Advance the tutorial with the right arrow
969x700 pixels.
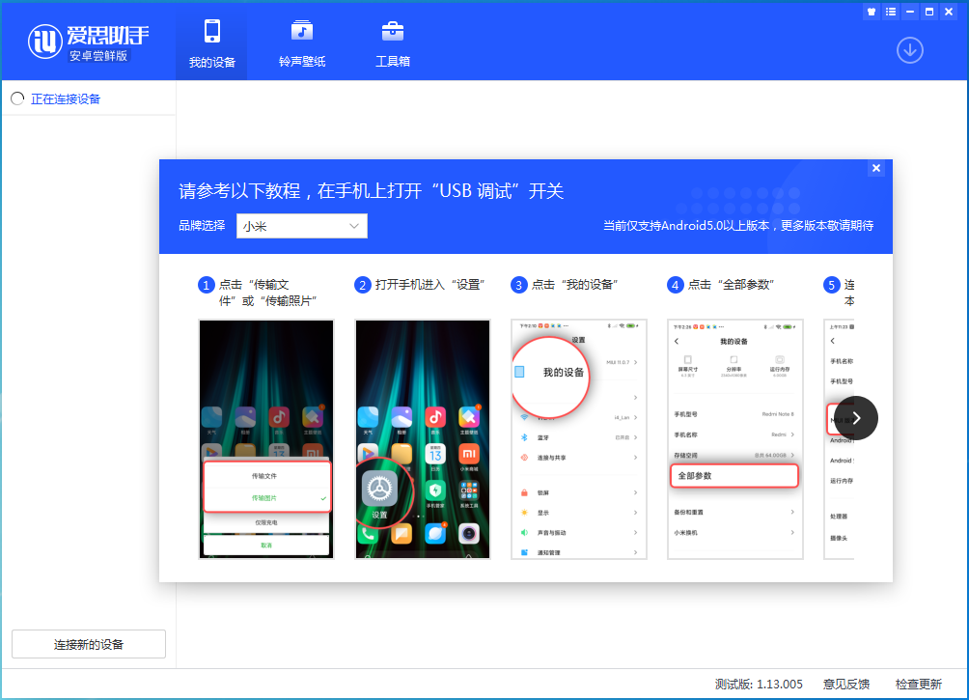(x=854, y=417)
